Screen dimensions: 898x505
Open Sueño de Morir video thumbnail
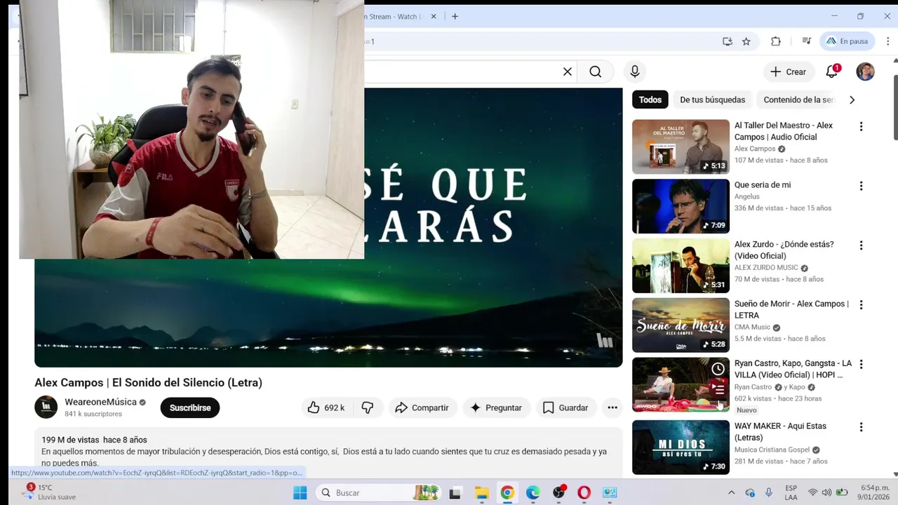(x=681, y=325)
